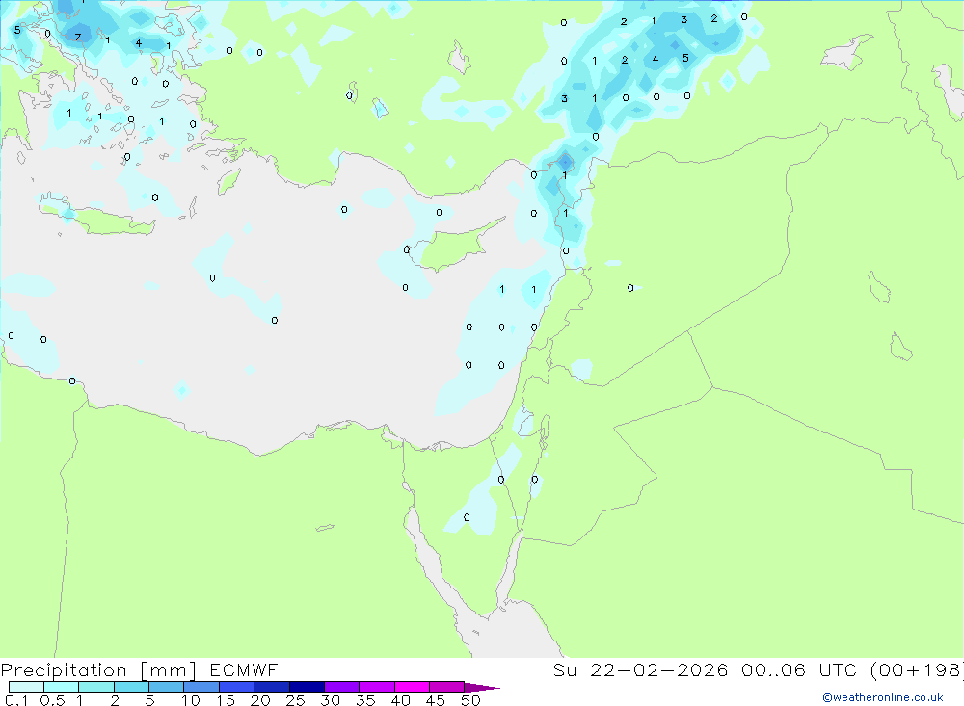This screenshot has height=706, width=964.
Task: Click the "Su 22-02-2026" date text
Action: coord(640,670)
